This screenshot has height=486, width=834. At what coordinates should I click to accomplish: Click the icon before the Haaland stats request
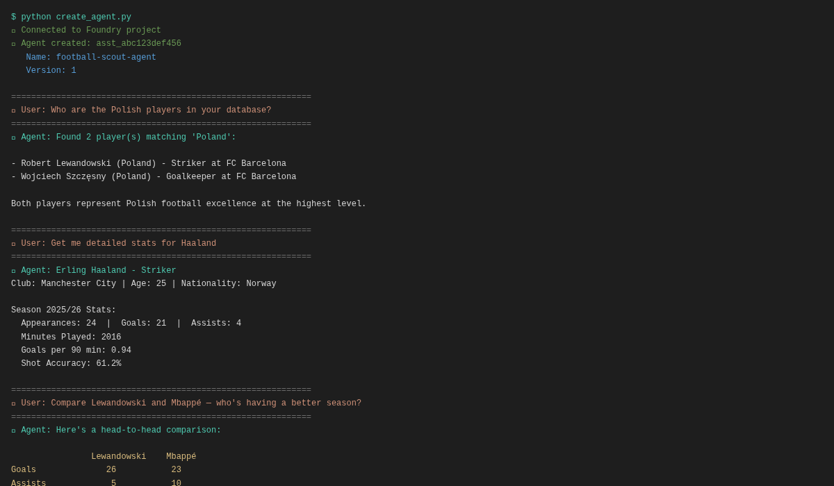click(13, 244)
